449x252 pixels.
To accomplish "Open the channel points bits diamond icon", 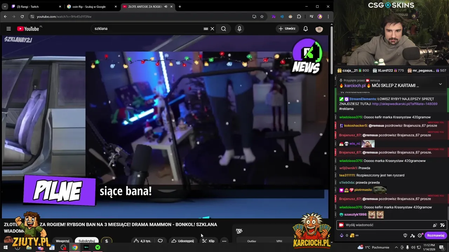I will (342, 236).
